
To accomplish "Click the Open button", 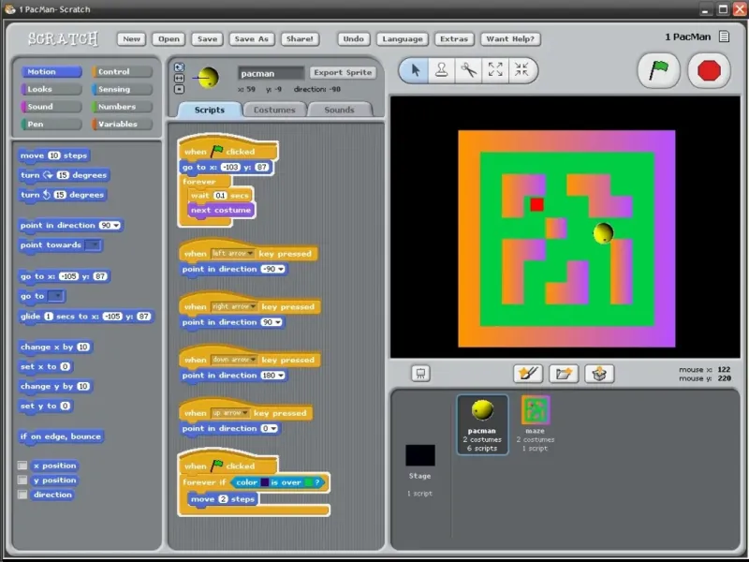I will click(x=169, y=39).
